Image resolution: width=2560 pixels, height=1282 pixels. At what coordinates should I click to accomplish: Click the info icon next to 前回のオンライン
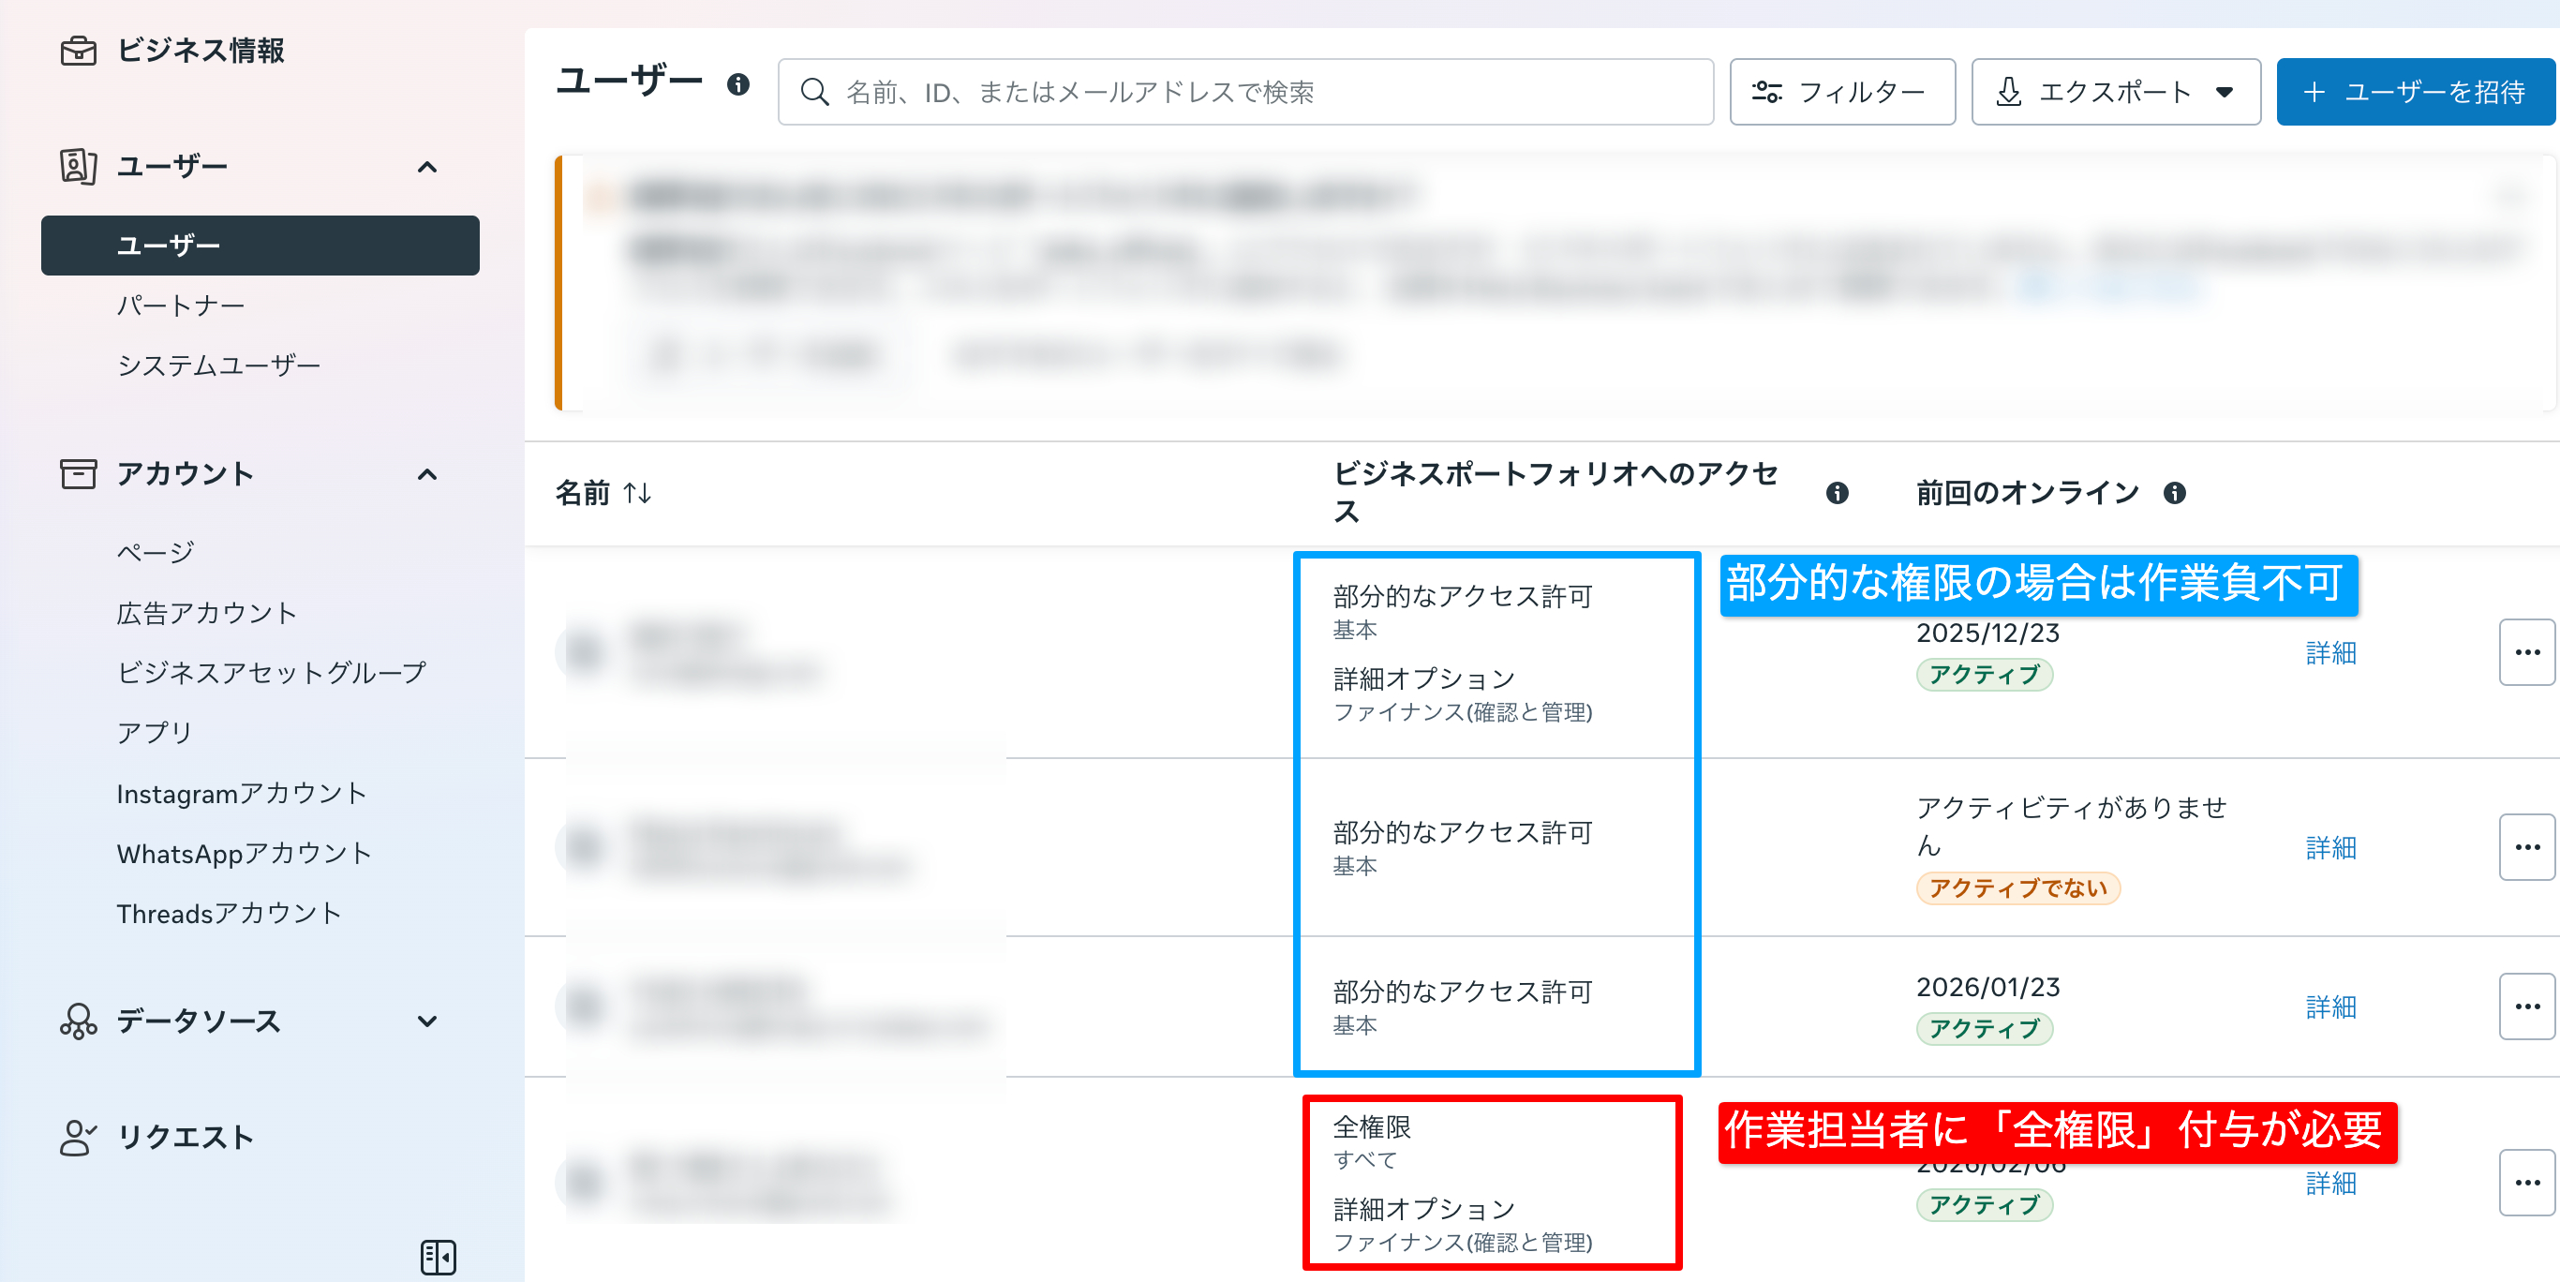click(x=2172, y=492)
